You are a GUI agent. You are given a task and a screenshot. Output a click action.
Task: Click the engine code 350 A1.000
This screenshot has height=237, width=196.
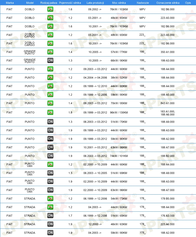point(167,52)
